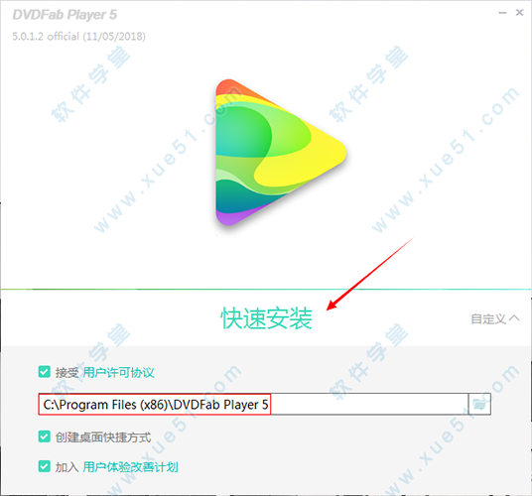Click the blank area of the path field
The image size is (532, 496).
tap(369, 404)
